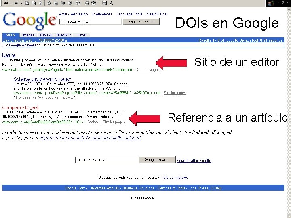Open Google Home footer link
This screenshot has width=291, height=218.
(x=76, y=188)
